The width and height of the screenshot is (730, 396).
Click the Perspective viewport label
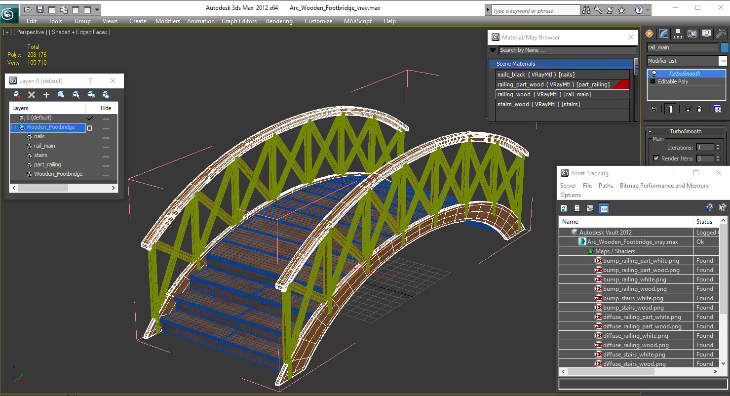[31, 32]
